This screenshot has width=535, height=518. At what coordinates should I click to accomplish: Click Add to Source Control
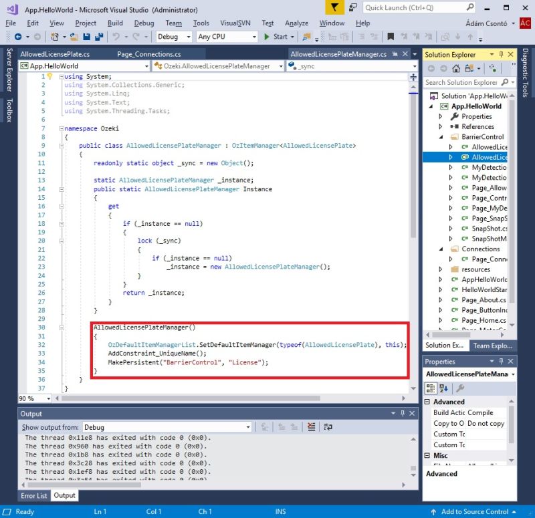click(474, 511)
